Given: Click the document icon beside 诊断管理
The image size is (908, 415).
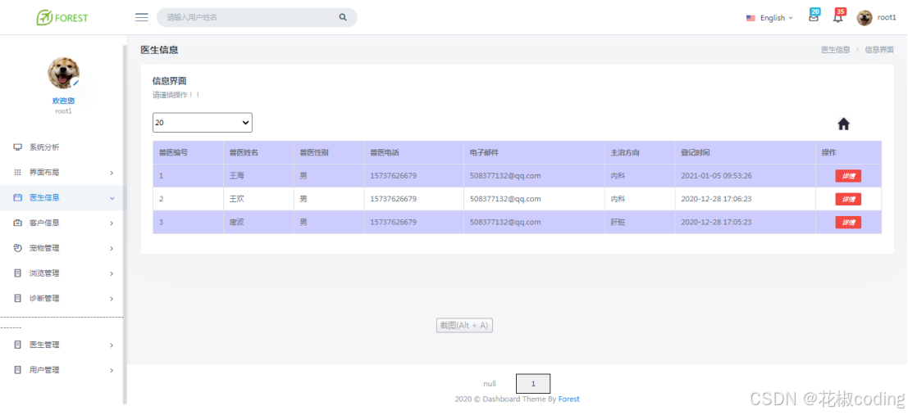Looking at the screenshot, I should pyautogui.click(x=17, y=299).
